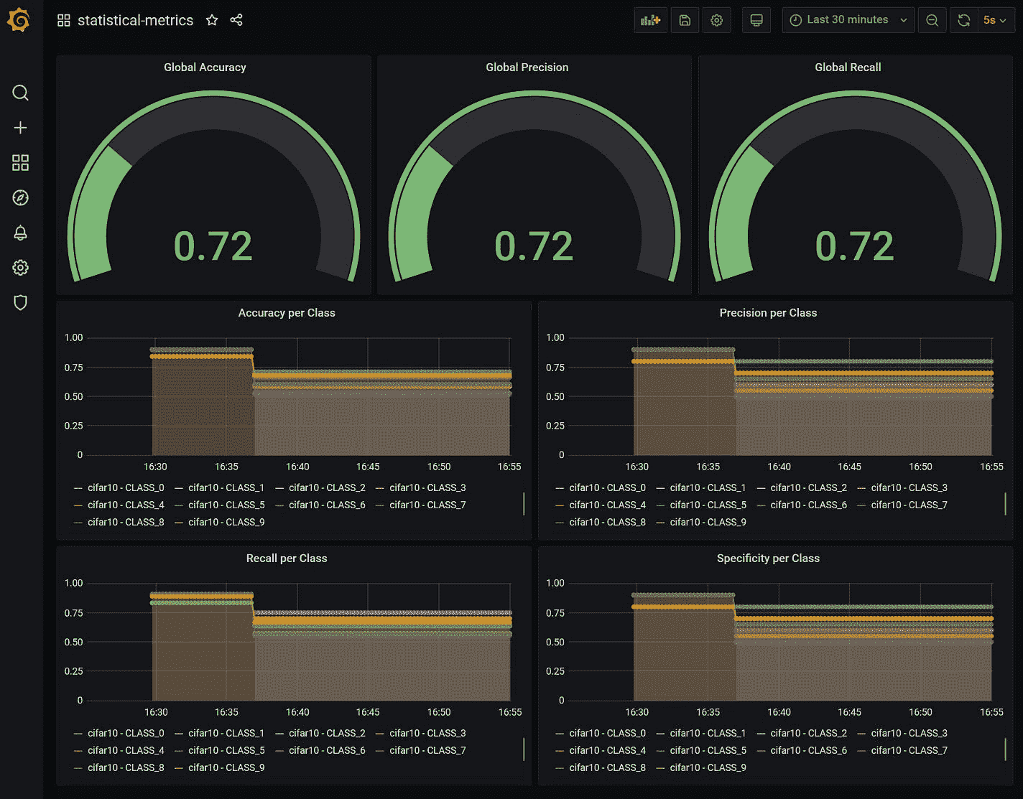Click the Precision per Class legend scrollbar
The image size is (1023, 799).
click(x=1005, y=504)
